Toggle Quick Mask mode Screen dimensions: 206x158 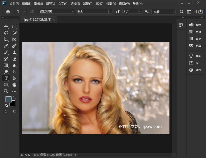coord(6,112)
